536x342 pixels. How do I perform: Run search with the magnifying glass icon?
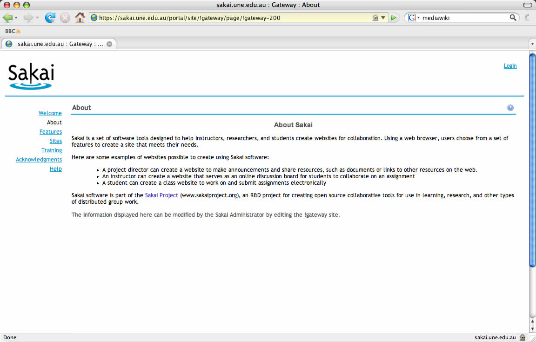[513, 17]
